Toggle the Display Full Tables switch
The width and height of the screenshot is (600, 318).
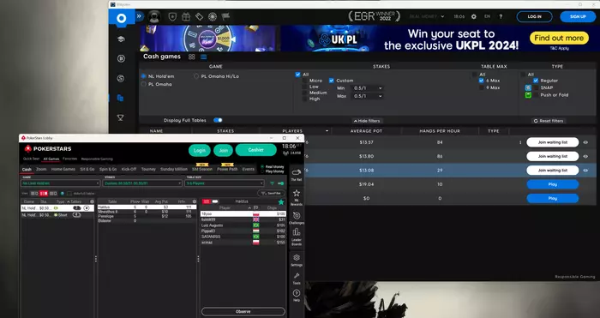click(x=218, y=120)
